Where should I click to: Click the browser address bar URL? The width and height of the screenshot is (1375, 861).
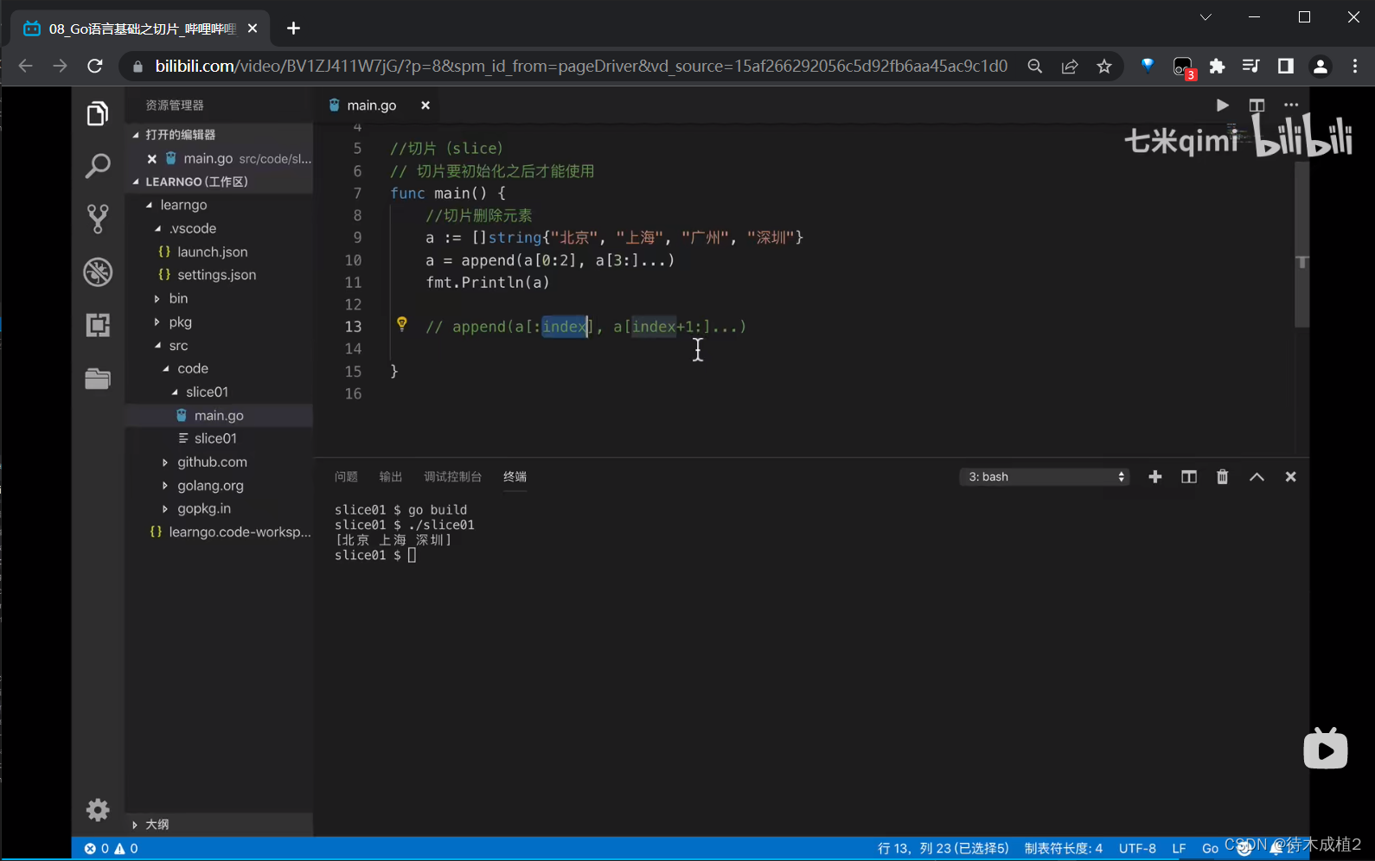581,67
